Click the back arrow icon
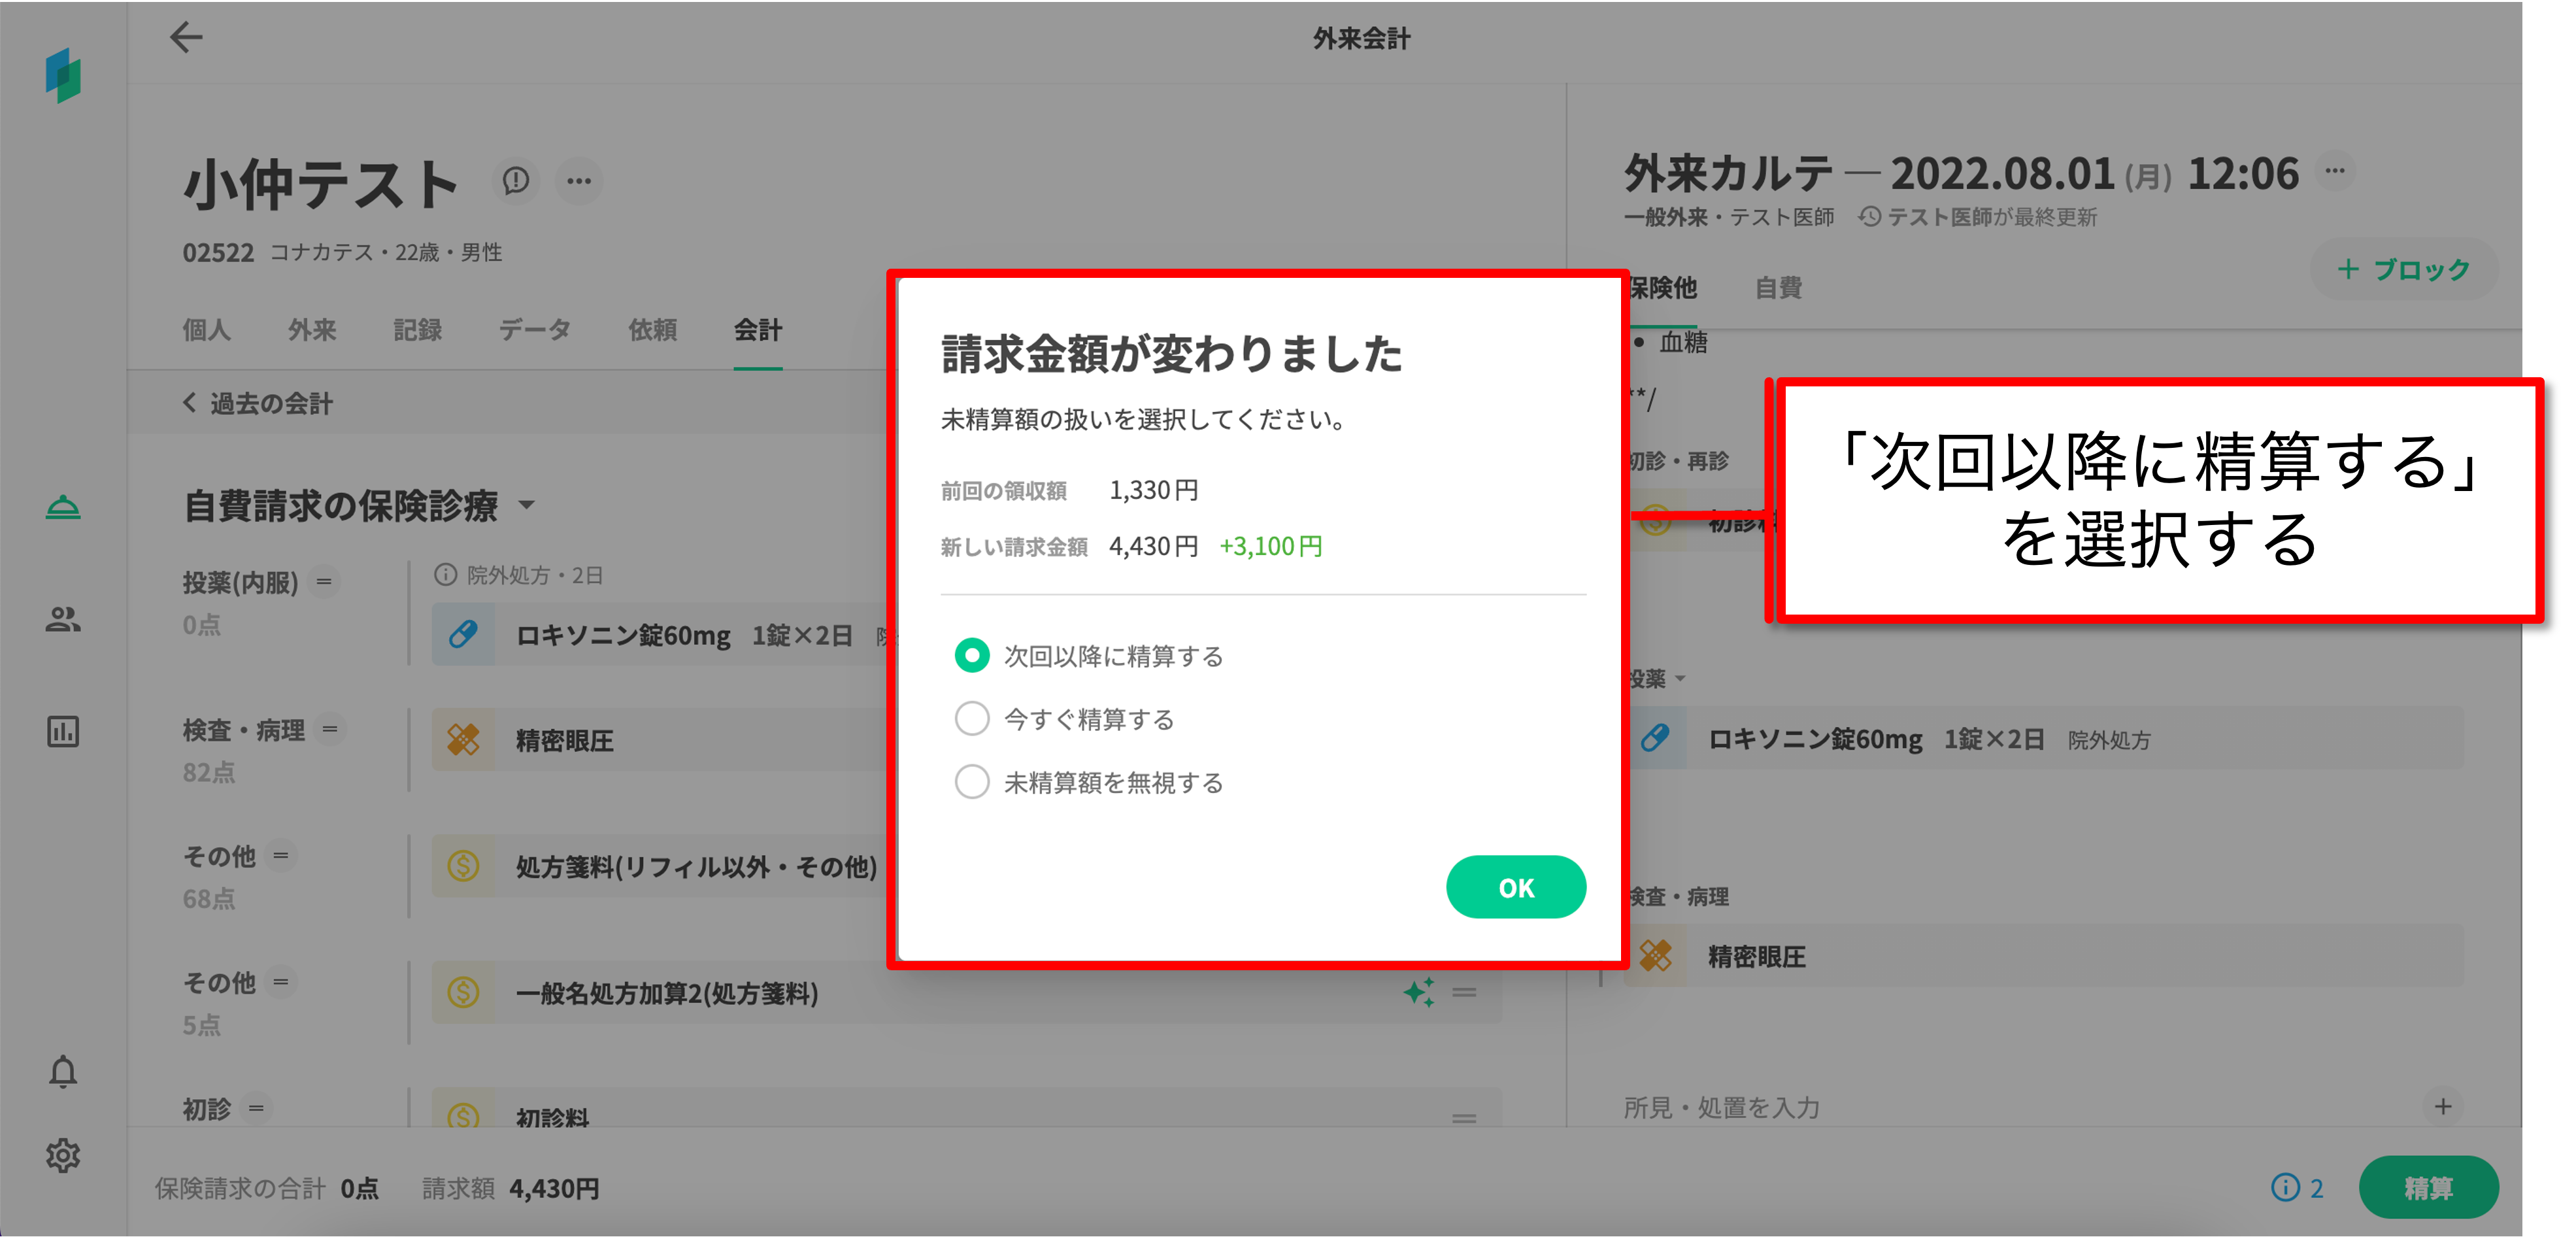Image resolution: width=2576 pixels, height=1237 pixels. click(186, 38)
